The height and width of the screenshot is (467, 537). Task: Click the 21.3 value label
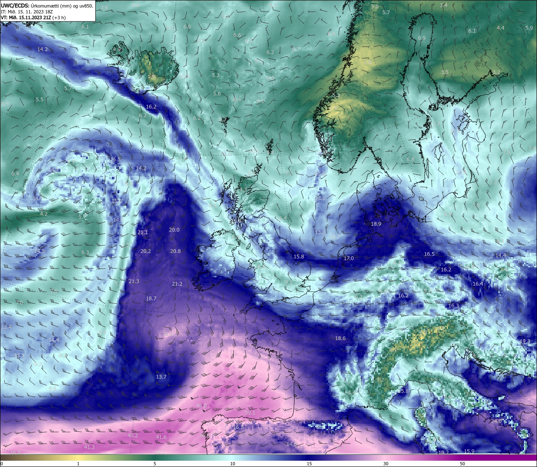tap(134, 281)
